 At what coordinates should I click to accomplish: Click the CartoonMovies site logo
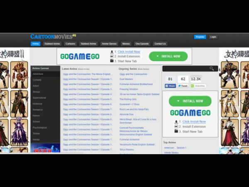tap(53, 37)
